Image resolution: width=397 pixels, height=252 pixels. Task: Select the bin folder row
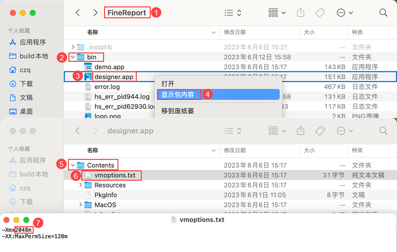[230, 57]
